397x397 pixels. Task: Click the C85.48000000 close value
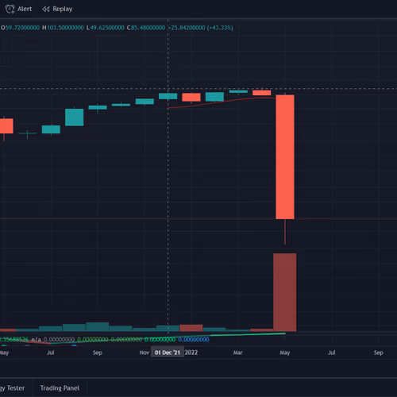(x=146, y=28)
